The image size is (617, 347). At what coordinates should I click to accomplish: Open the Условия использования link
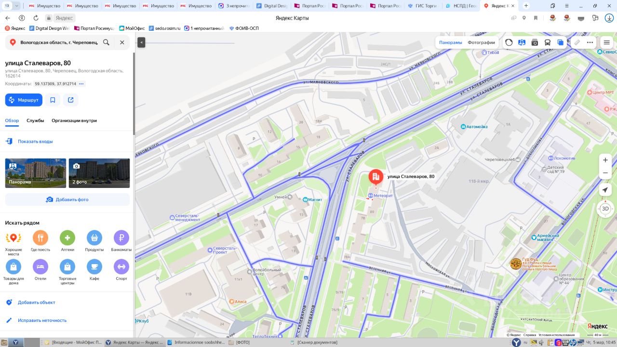tap(556, 334)
